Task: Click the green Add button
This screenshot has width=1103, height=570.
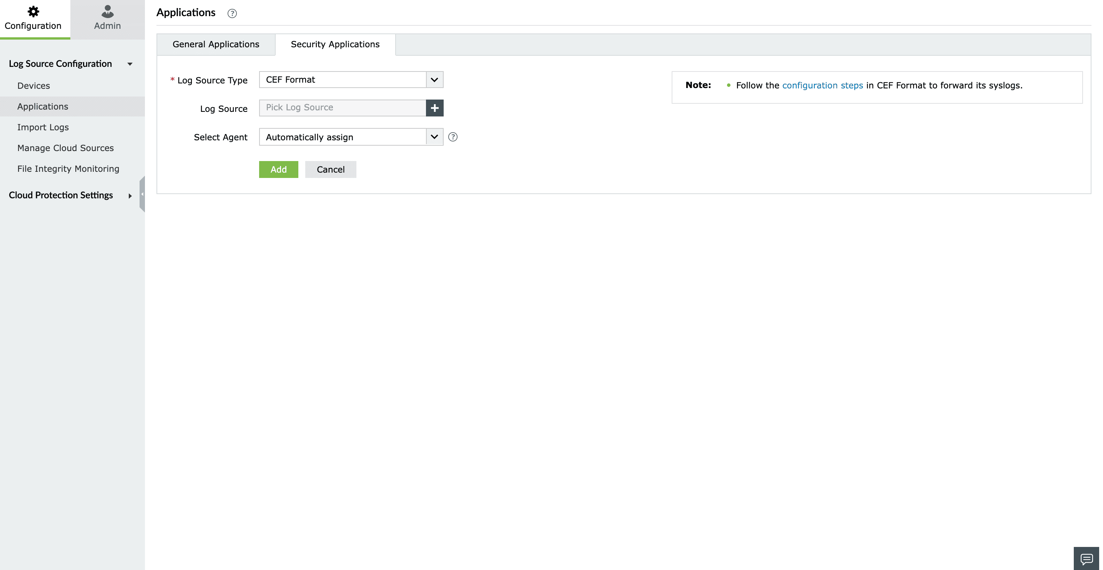Action: point(278,170)
